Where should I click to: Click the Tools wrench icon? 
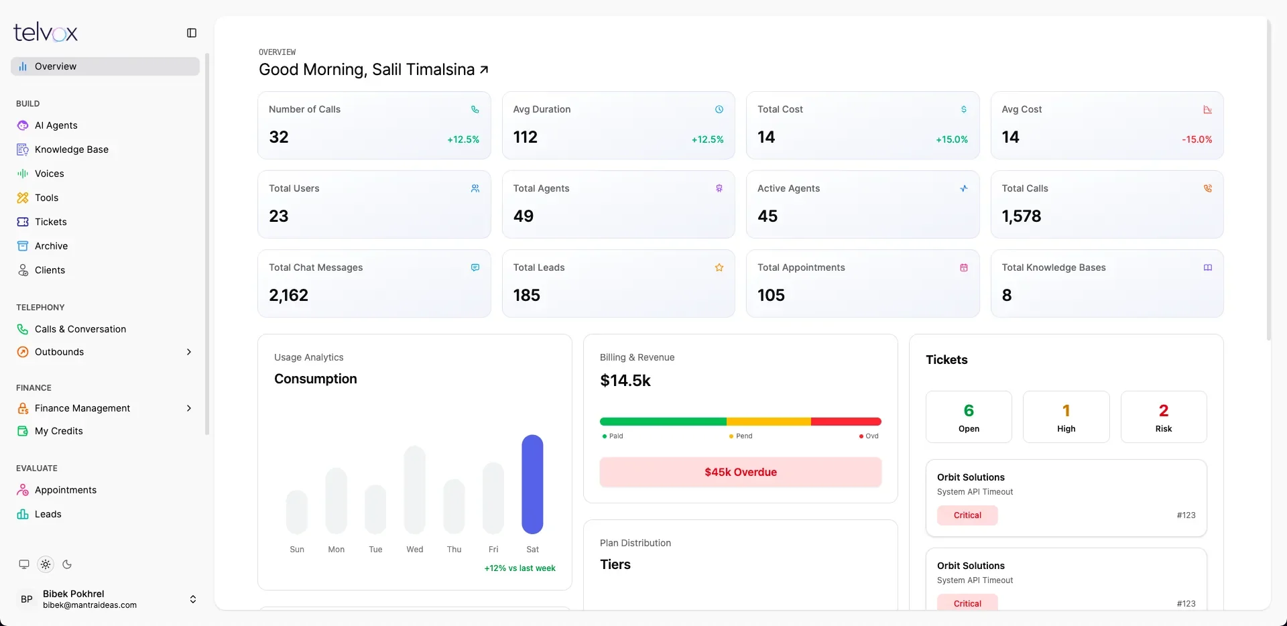click(23, 198)
